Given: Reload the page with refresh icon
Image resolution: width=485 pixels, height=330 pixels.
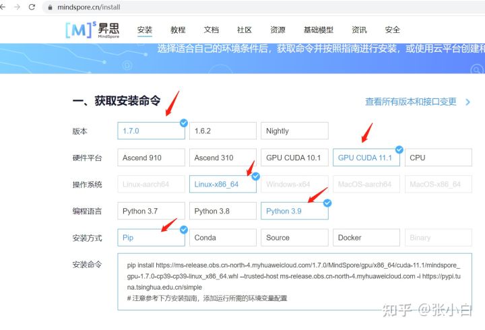Looking at the screenshot, I should click(x=32, y=7).
